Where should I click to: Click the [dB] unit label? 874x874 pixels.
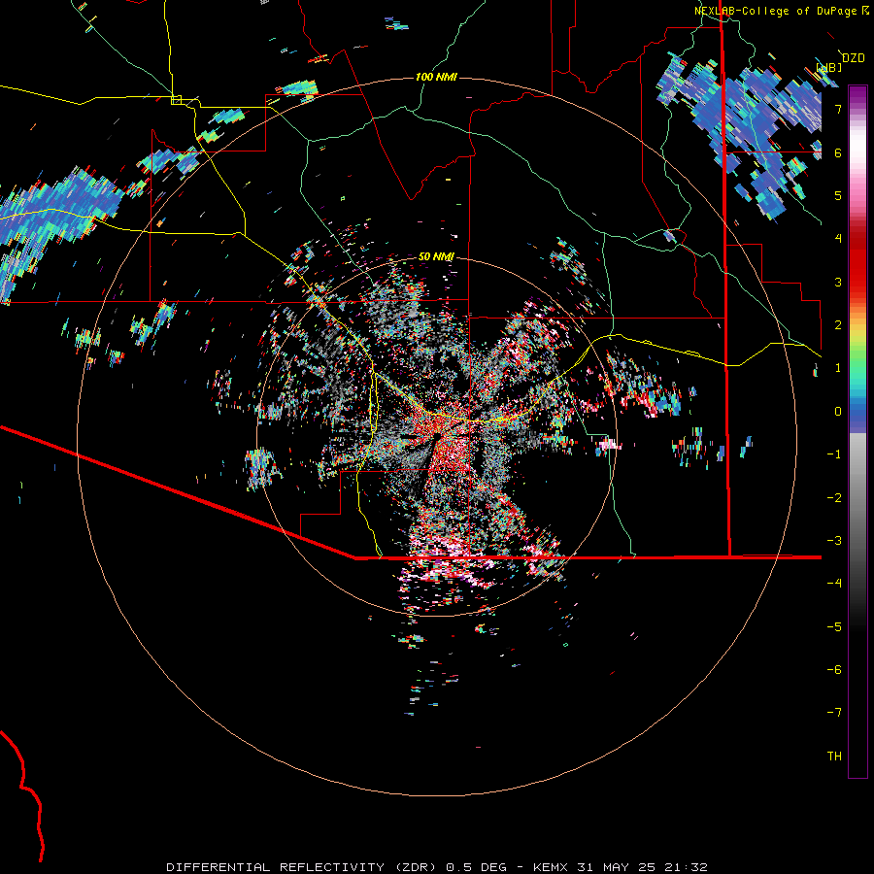pyautogui.click(x=829, y=68)
